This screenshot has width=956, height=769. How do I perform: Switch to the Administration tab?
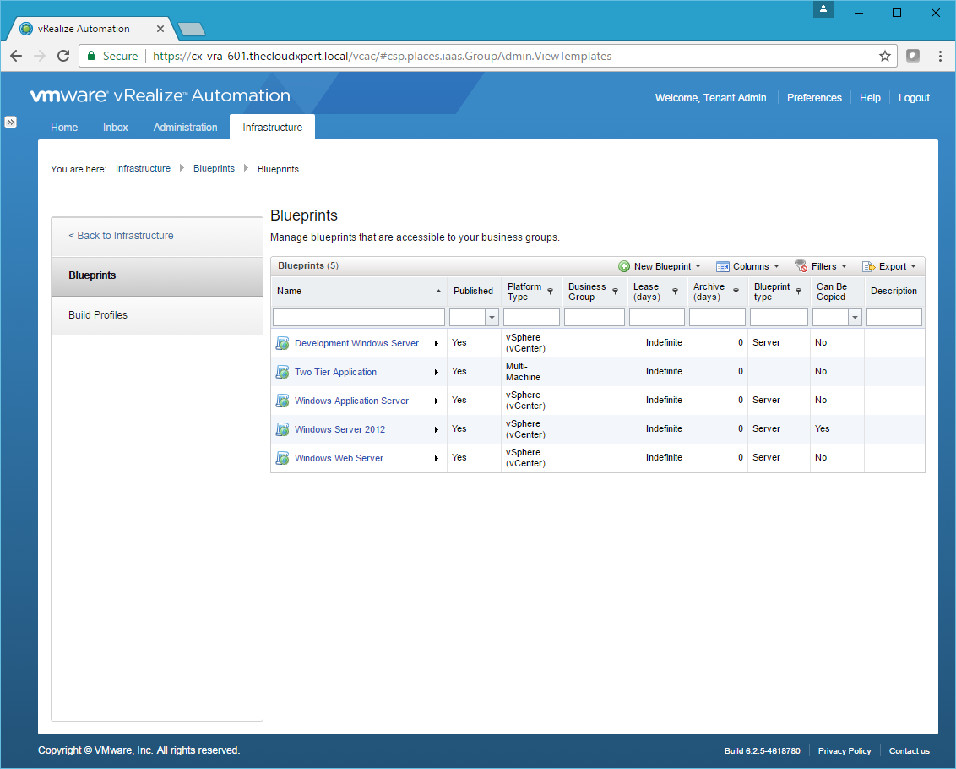(x=185, y=128)
